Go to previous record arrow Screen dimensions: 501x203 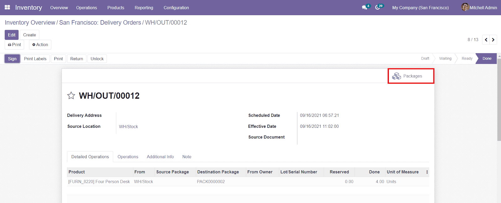tap(486, 40)
